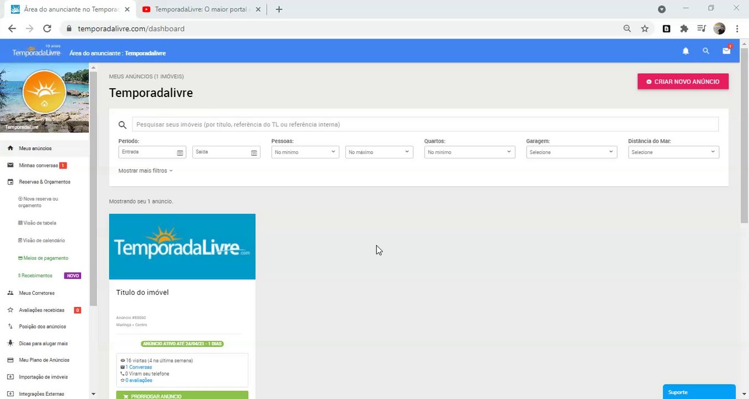This screenshot has height=399, width=749.
Task: Open Visão de tabela
Action: coord(37,223)
